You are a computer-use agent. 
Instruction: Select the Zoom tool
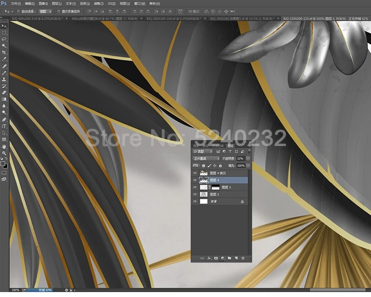click(4, 153)
